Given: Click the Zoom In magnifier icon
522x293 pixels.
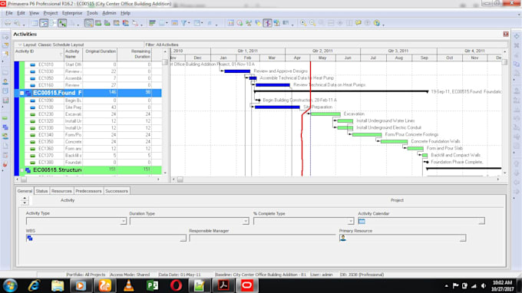Looking at the screenshot, I should point(303,23).
